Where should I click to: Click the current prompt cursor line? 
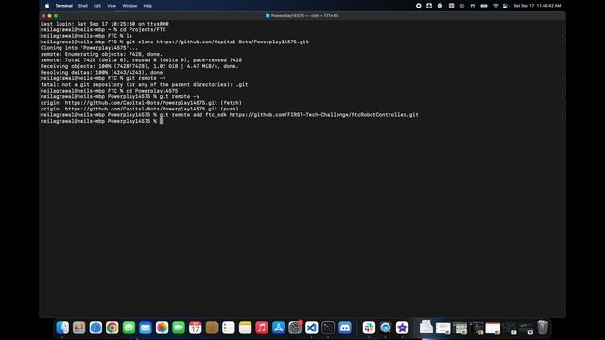(101, 121)
